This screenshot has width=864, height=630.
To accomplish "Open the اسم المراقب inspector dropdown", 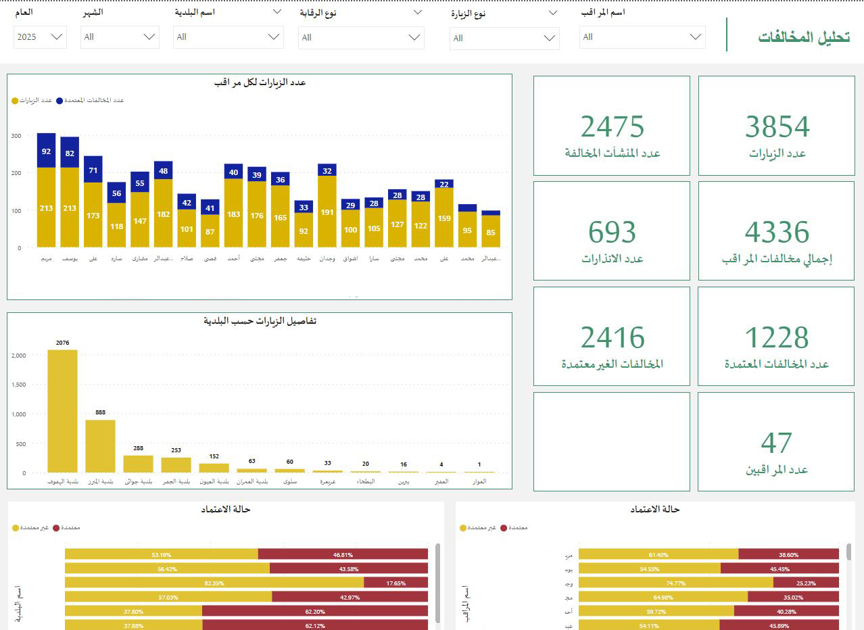I will pyautogui.click(x=642, y=37).
